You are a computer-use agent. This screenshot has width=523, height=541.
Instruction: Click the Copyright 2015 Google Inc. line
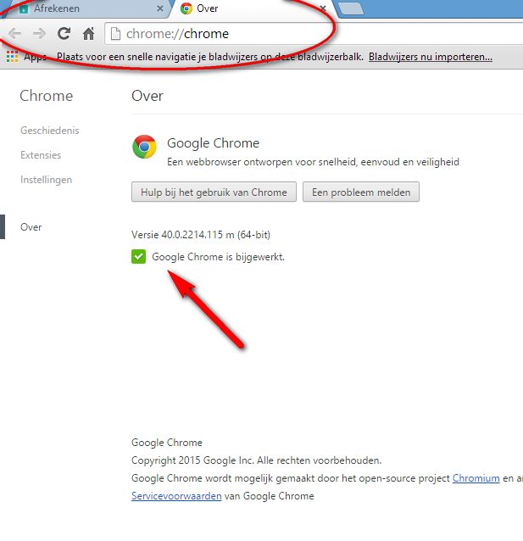coord(256,460)
